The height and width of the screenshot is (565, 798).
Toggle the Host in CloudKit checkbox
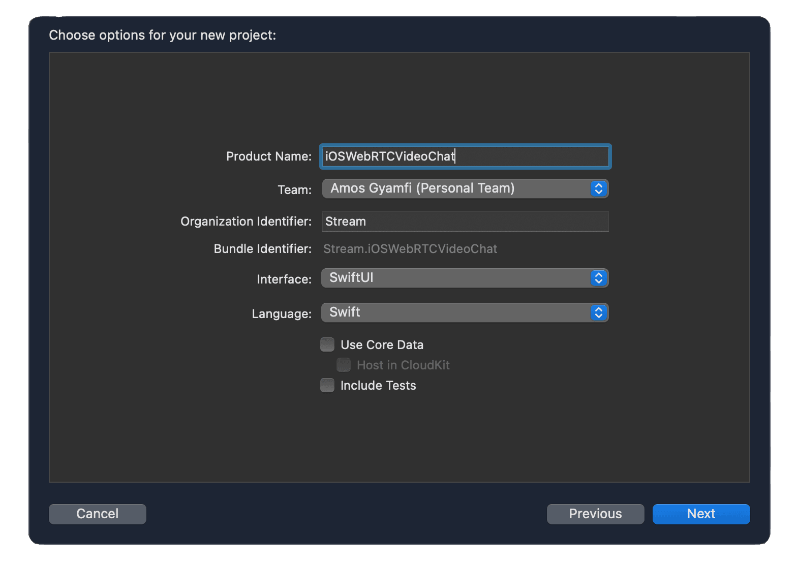(x=344, y=365)
